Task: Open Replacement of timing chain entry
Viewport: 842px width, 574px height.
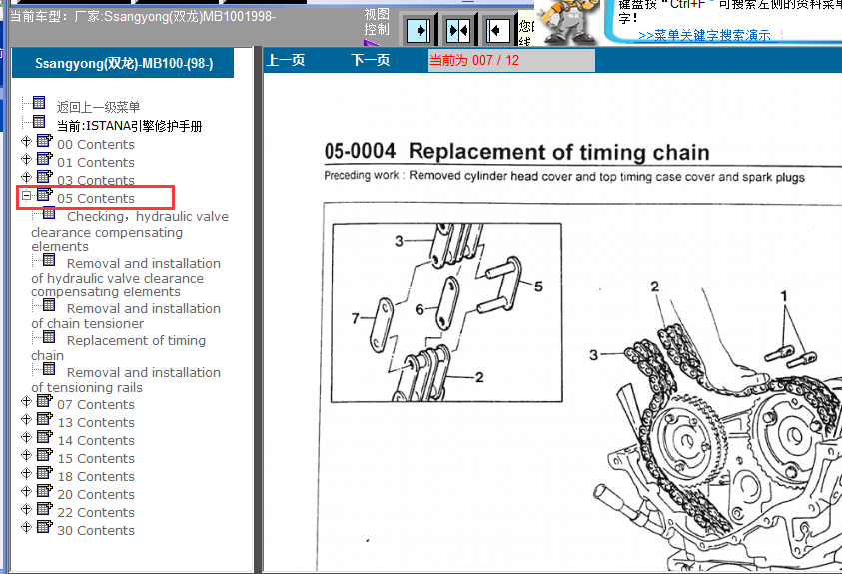Action: tap(118, 348)
